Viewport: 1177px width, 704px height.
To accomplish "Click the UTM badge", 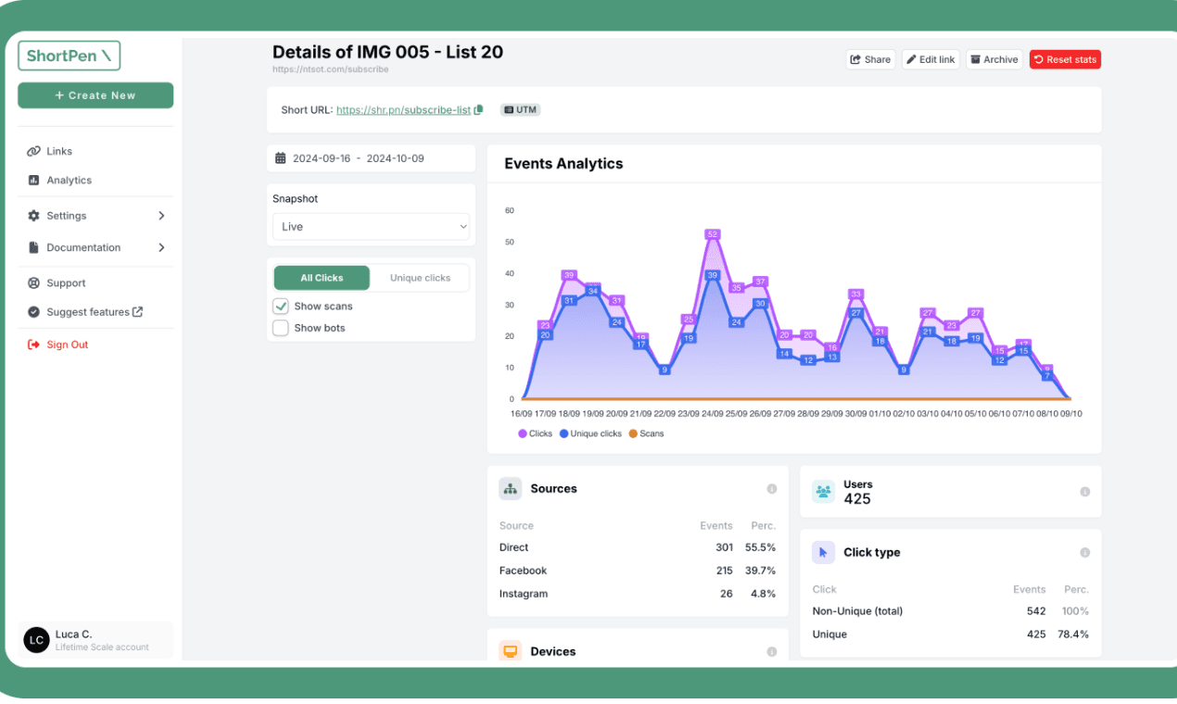I will coord(521,109).
